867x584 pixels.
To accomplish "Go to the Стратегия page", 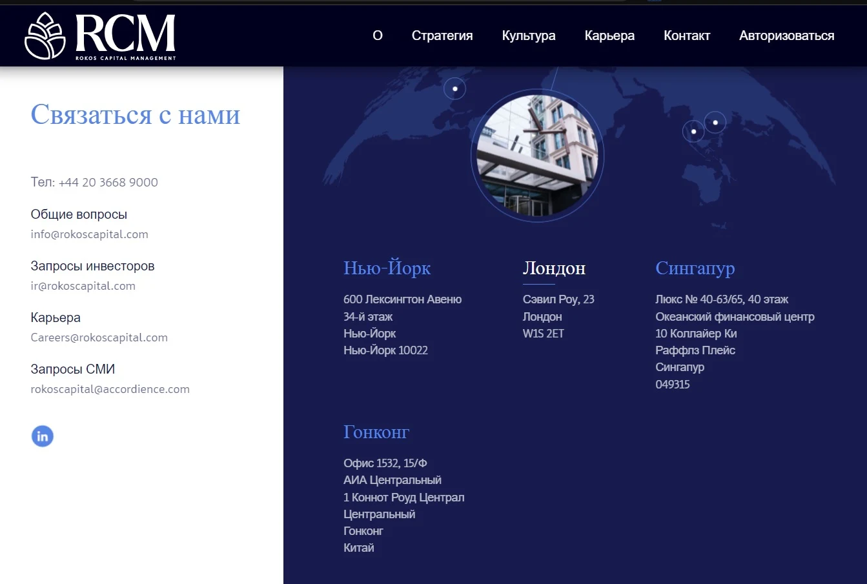I will [x=442, y=35].
